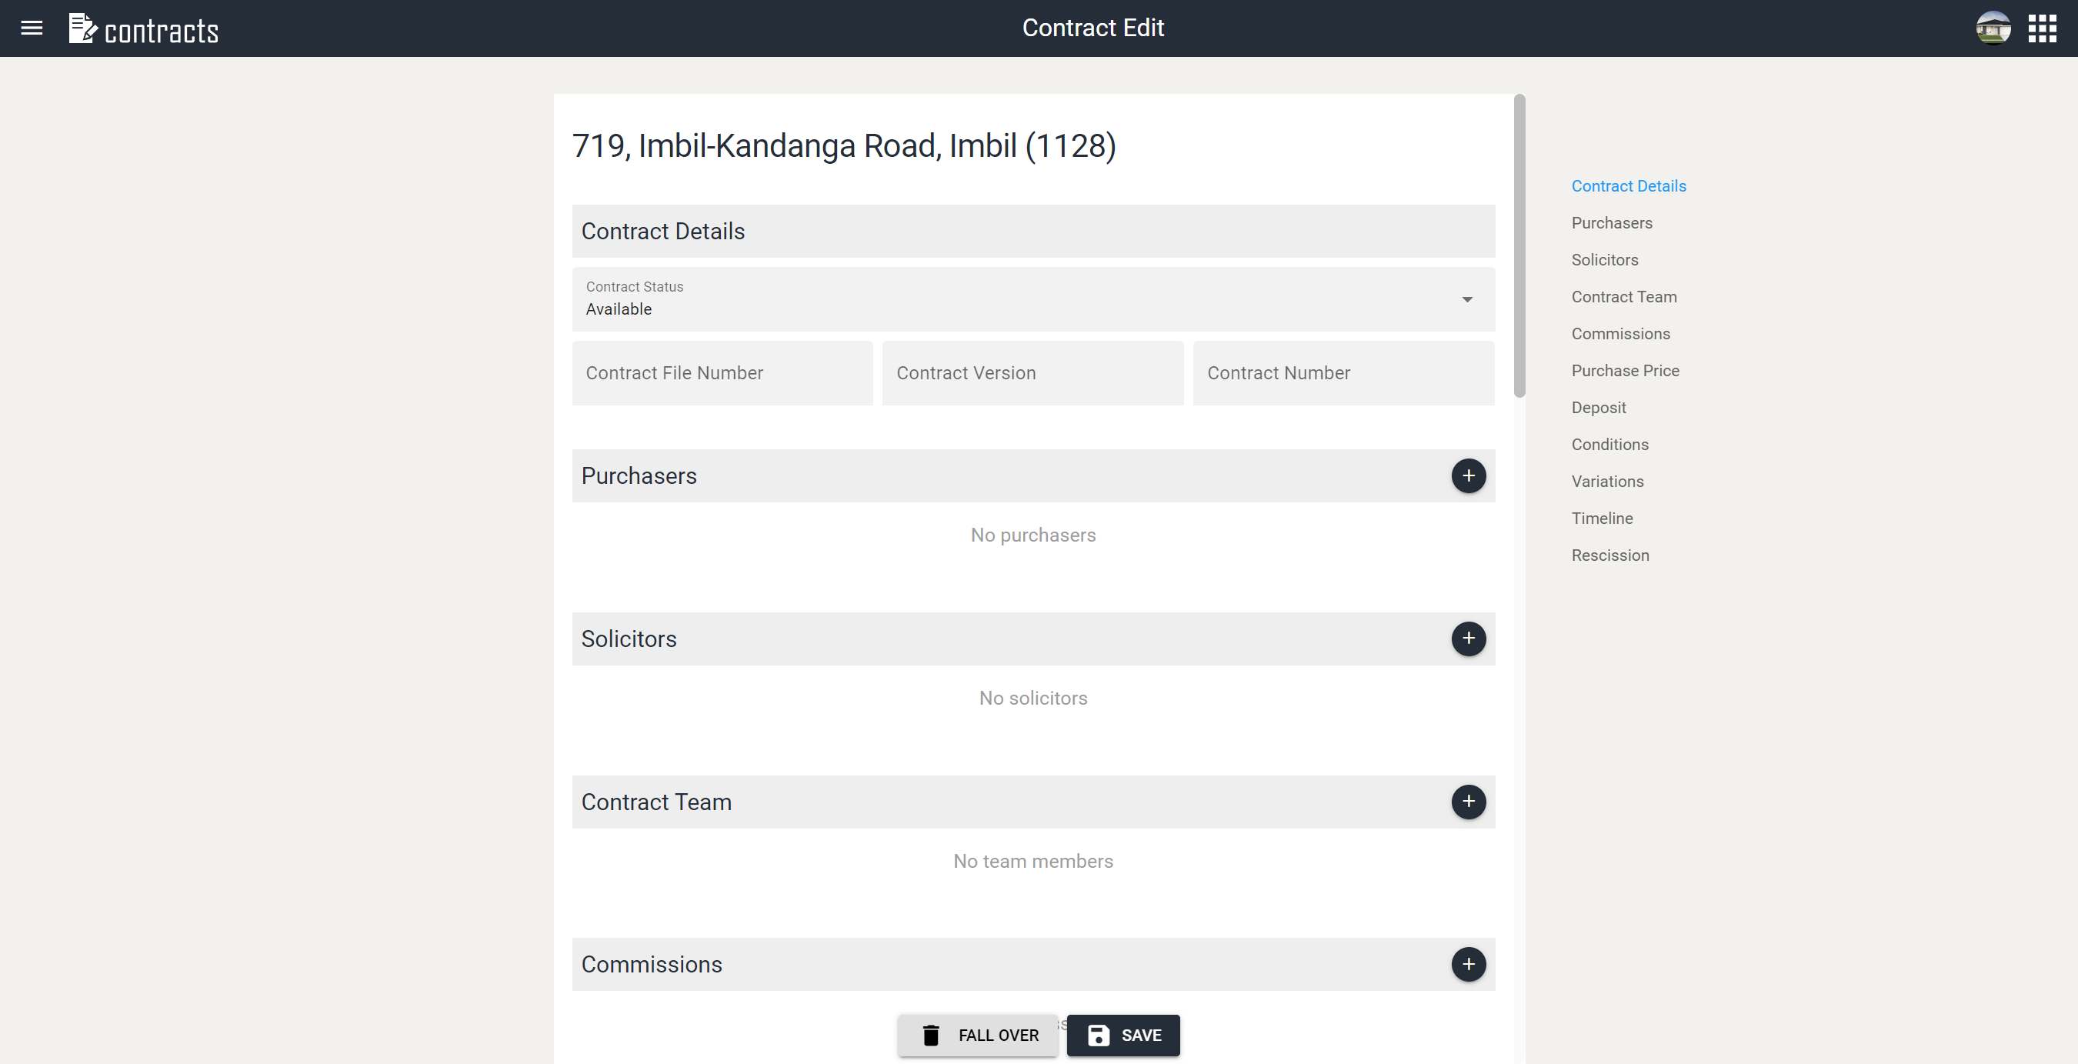The height and width of the screenshot is (1064, 2078).
Task: Navigate to Deposit in side menu
Action: (1598, 409)
